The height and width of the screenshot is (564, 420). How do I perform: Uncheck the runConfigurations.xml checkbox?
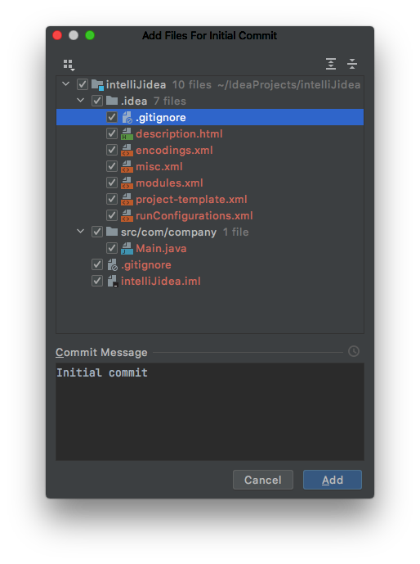click(112, 215)
